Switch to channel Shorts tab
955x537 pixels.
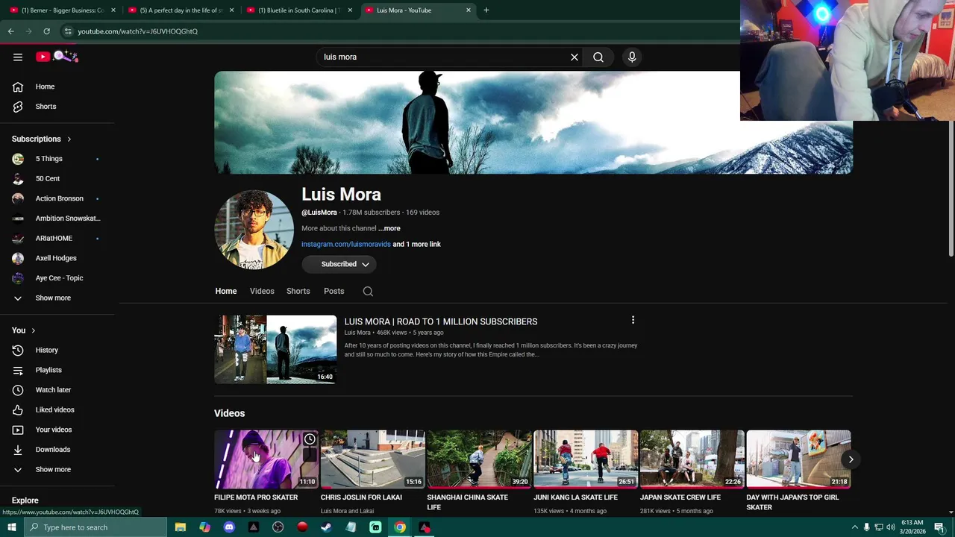[x=298, y=291]
